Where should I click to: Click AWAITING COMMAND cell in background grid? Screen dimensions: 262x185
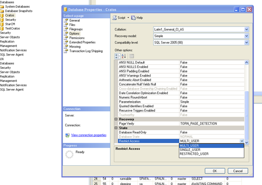pos(207,183)
